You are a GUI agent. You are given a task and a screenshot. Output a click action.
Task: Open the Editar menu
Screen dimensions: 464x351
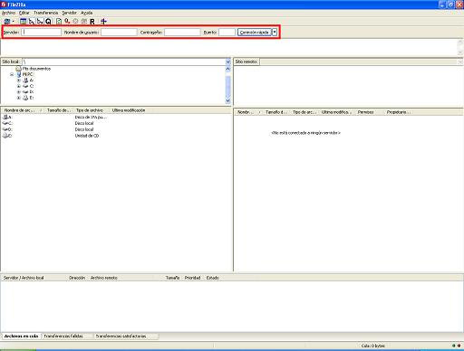(x=24, y=13)
